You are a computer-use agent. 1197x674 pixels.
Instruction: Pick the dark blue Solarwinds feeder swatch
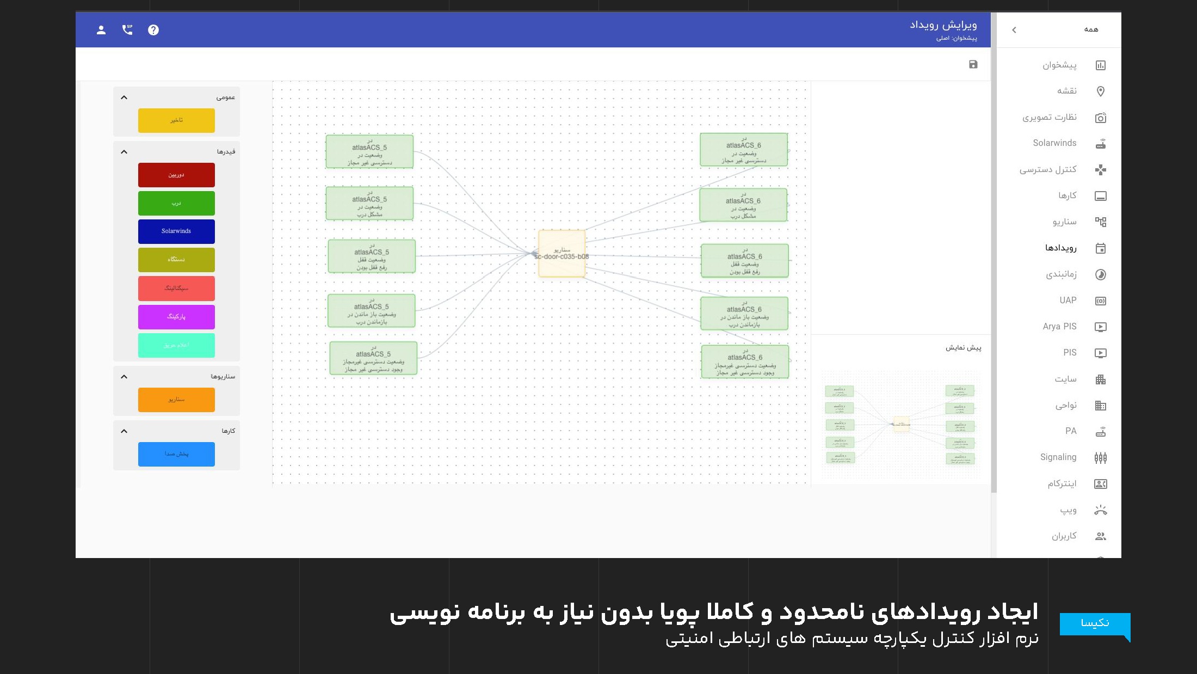176,231
